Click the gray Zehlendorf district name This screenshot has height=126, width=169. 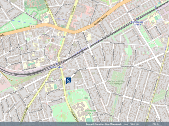pyautogui.click(x=59, y=37)
